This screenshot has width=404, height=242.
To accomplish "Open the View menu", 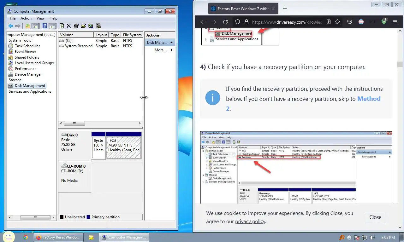I will click(x=40, y=18).
